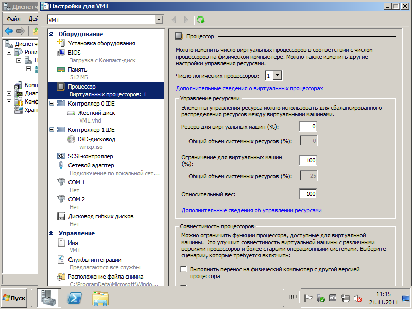The height and width of the screenshot is (310, 413).
Task: Launch PowerShell from the taskbar
Action: click(x=75, y=298)
